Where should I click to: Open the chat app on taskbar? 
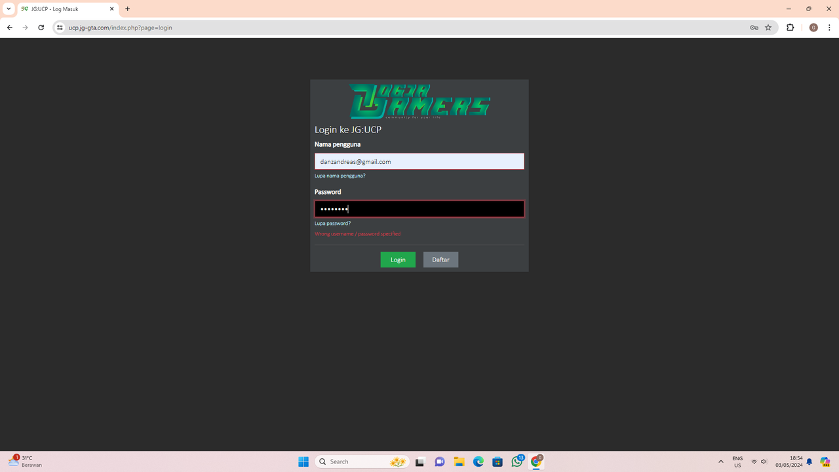439,462
